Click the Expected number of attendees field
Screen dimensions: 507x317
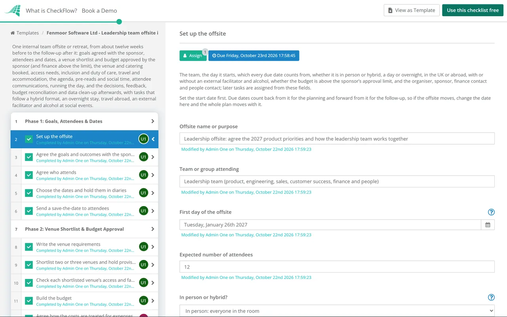click(337, 267)
